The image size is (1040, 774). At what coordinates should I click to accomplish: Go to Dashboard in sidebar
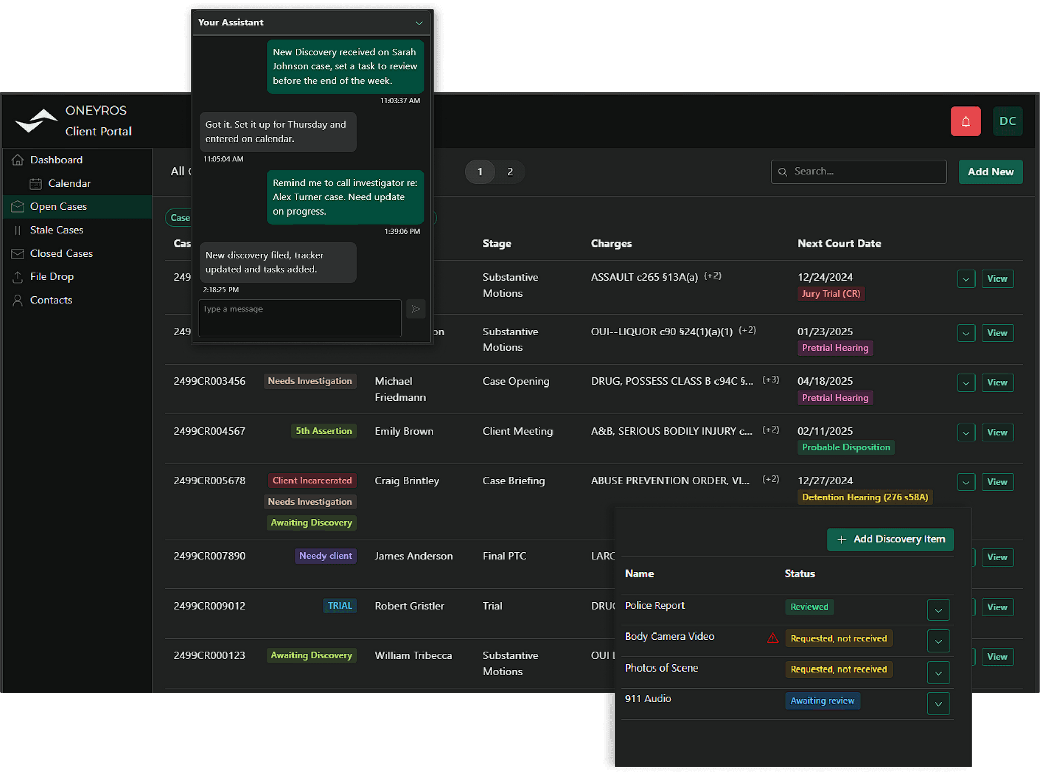tap(77, 160)
